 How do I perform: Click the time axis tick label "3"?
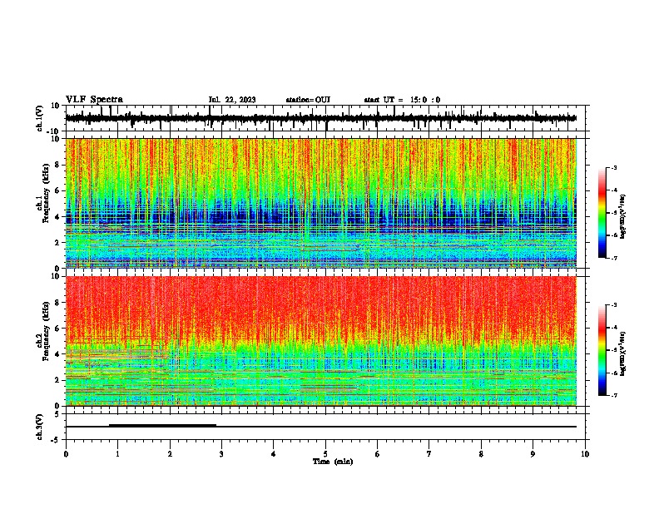221,454
